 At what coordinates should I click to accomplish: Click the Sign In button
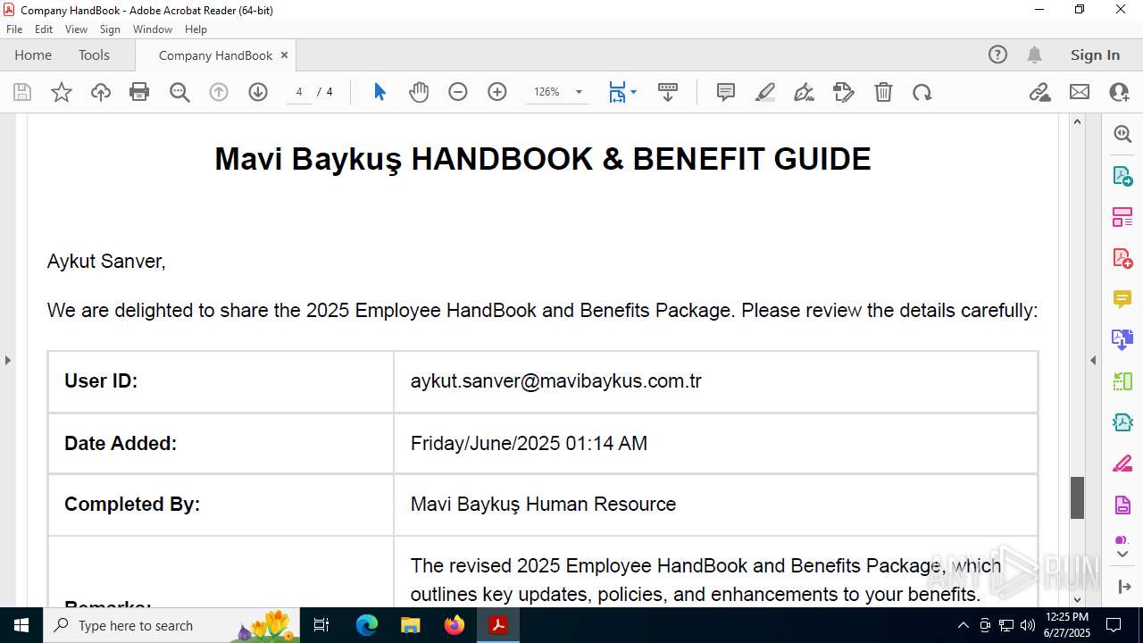(1095, 54)
